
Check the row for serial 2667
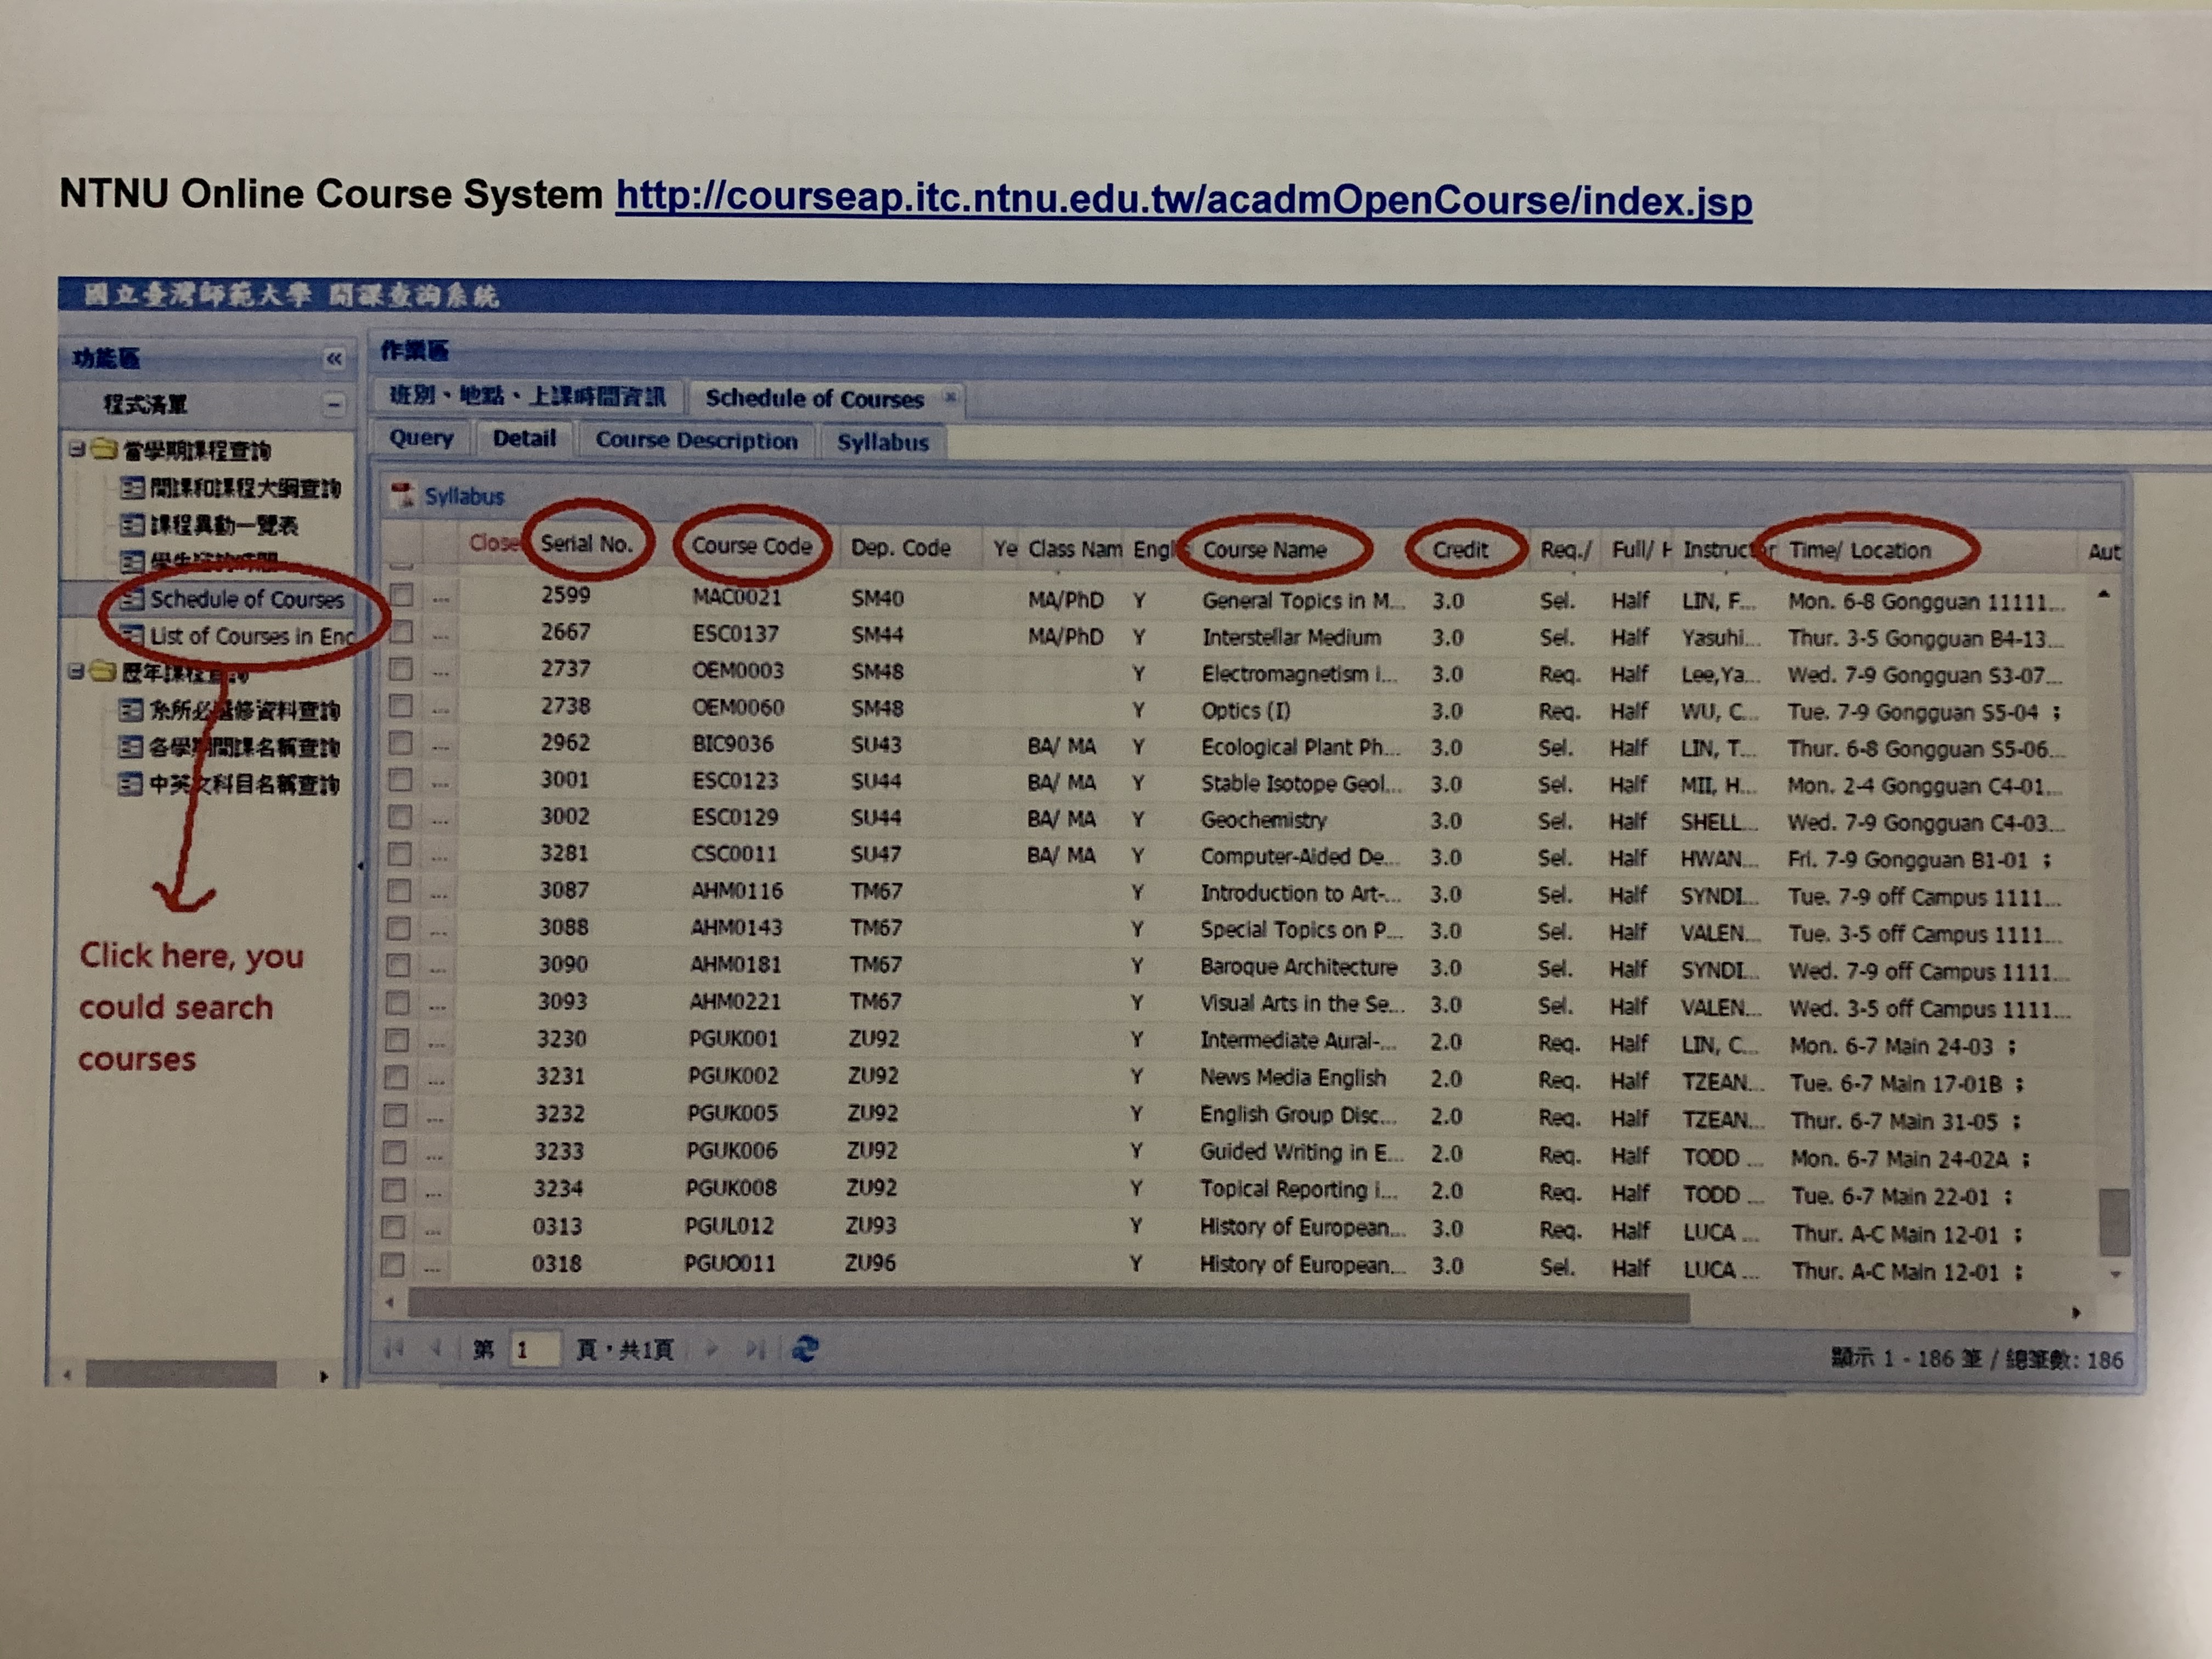tap(402, 632)
